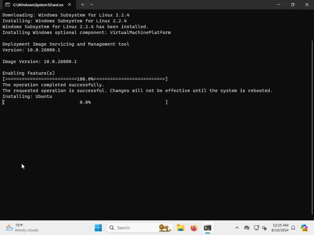The height and width of the screenshot is (235, 314).
Task: Minimize the terminal window
Action: (x=278, y=4)
